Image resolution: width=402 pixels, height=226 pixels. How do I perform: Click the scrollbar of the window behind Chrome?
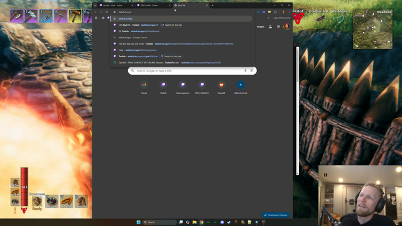pos(298,110)
